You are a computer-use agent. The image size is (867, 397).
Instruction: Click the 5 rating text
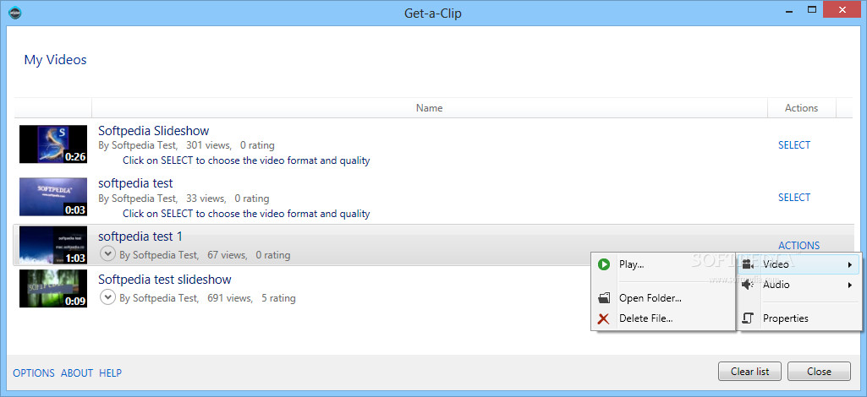[278, 299]
